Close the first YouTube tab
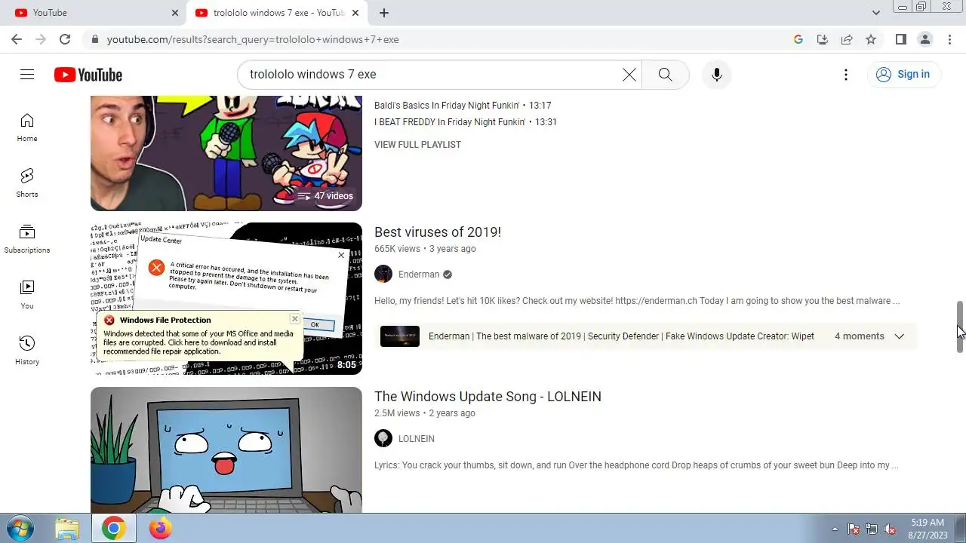 pos(175,13)
